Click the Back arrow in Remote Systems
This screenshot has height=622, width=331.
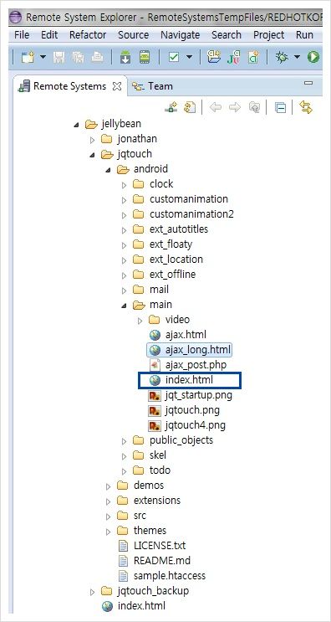[215, 107]
